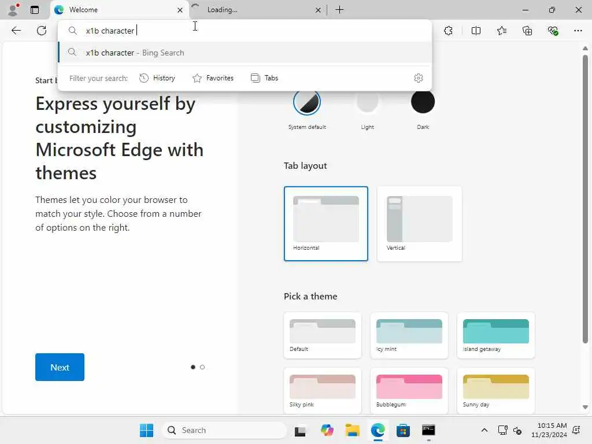Open Split screen icon

(476, 31)
